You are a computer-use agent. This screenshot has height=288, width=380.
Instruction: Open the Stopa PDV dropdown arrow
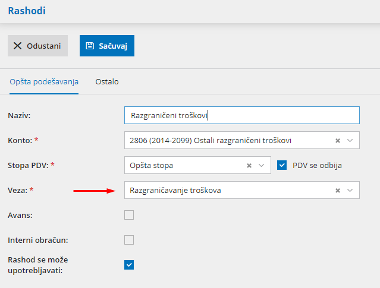[x=262, y=165]
